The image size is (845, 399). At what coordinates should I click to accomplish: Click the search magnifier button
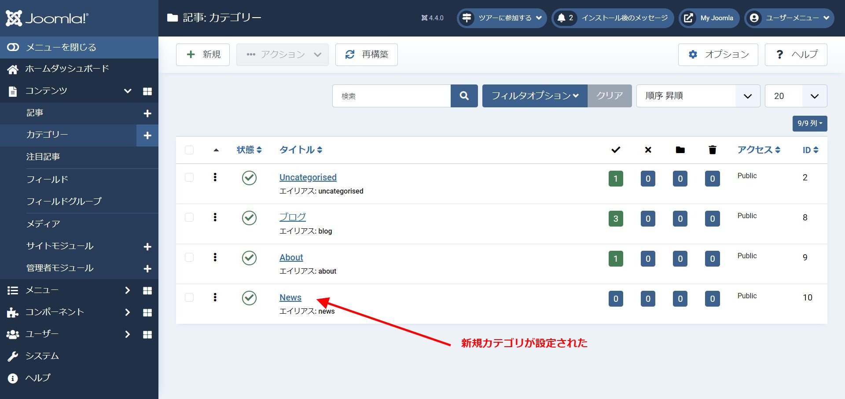[x=464, y=96]
